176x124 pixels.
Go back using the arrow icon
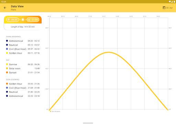pos(5,8)
